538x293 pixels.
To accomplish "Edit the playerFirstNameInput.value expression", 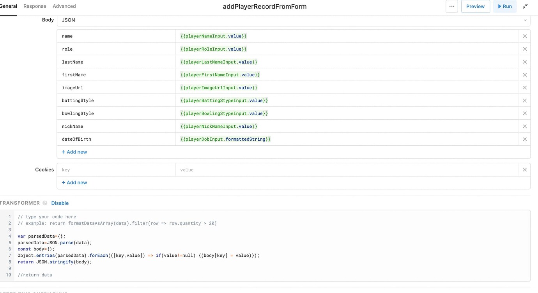I will pyautogui.click(x=347, y=75).
